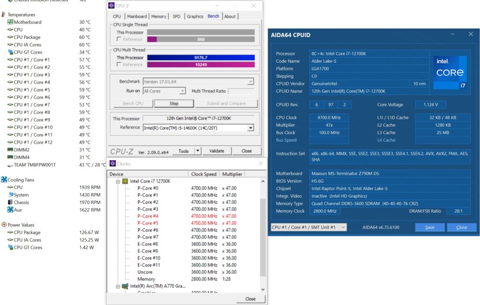Screen dimensions: 480x305
Task: Click the Validate button in CPU-Z
Action: 217,151
